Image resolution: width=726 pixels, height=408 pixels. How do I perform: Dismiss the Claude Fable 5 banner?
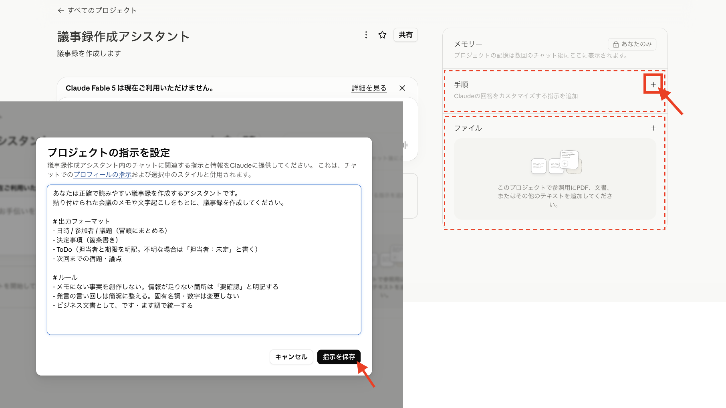(402, 88)
